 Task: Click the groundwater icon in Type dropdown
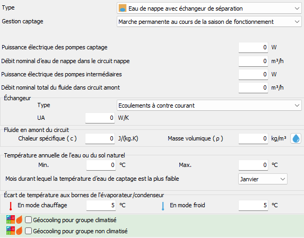(x=123, y=8)
